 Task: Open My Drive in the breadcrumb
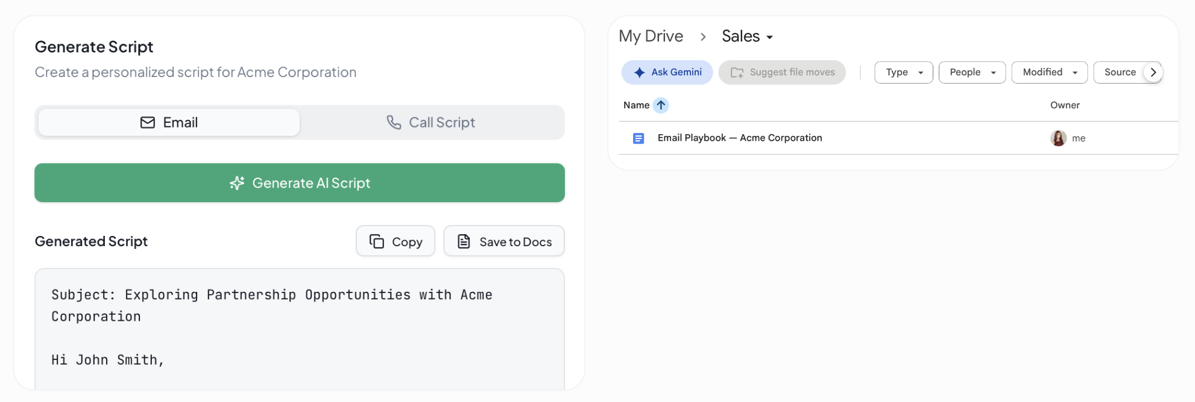point(651,36)
